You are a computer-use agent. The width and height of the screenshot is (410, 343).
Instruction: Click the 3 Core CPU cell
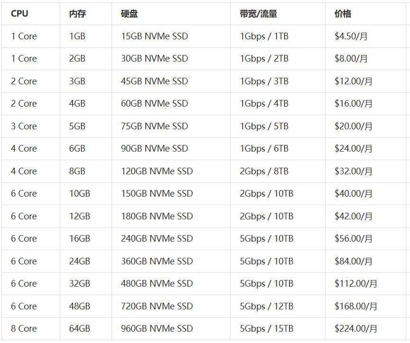[24, 126]
